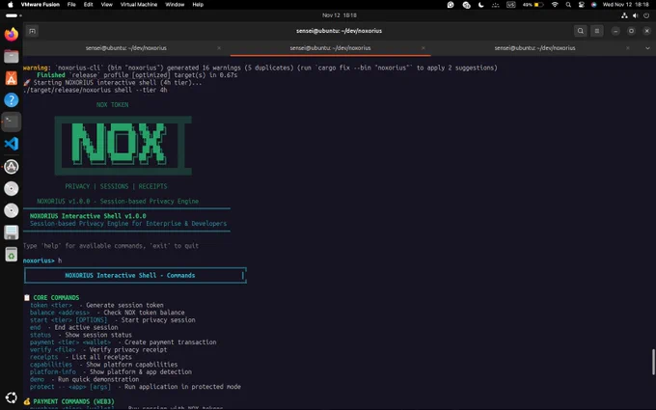
Task: Click the 'status' command text
Action: tap(41, 335)
